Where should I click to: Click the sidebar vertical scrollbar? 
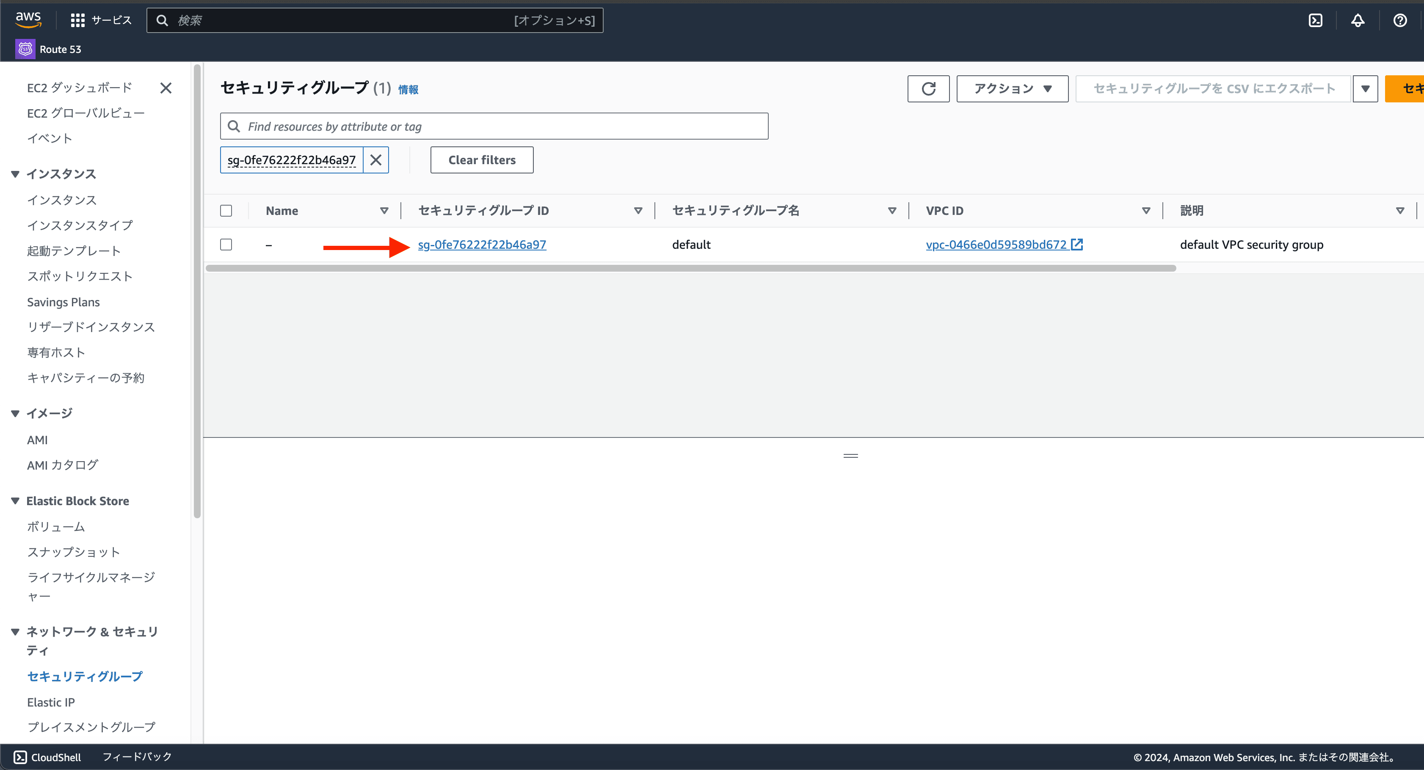pos(197,291)
